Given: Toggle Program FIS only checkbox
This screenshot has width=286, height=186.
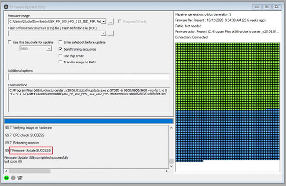Looking at the screenshot, I should (120, 21).
